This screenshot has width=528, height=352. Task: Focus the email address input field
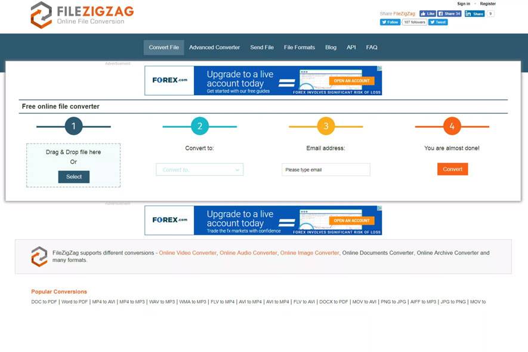326,170
